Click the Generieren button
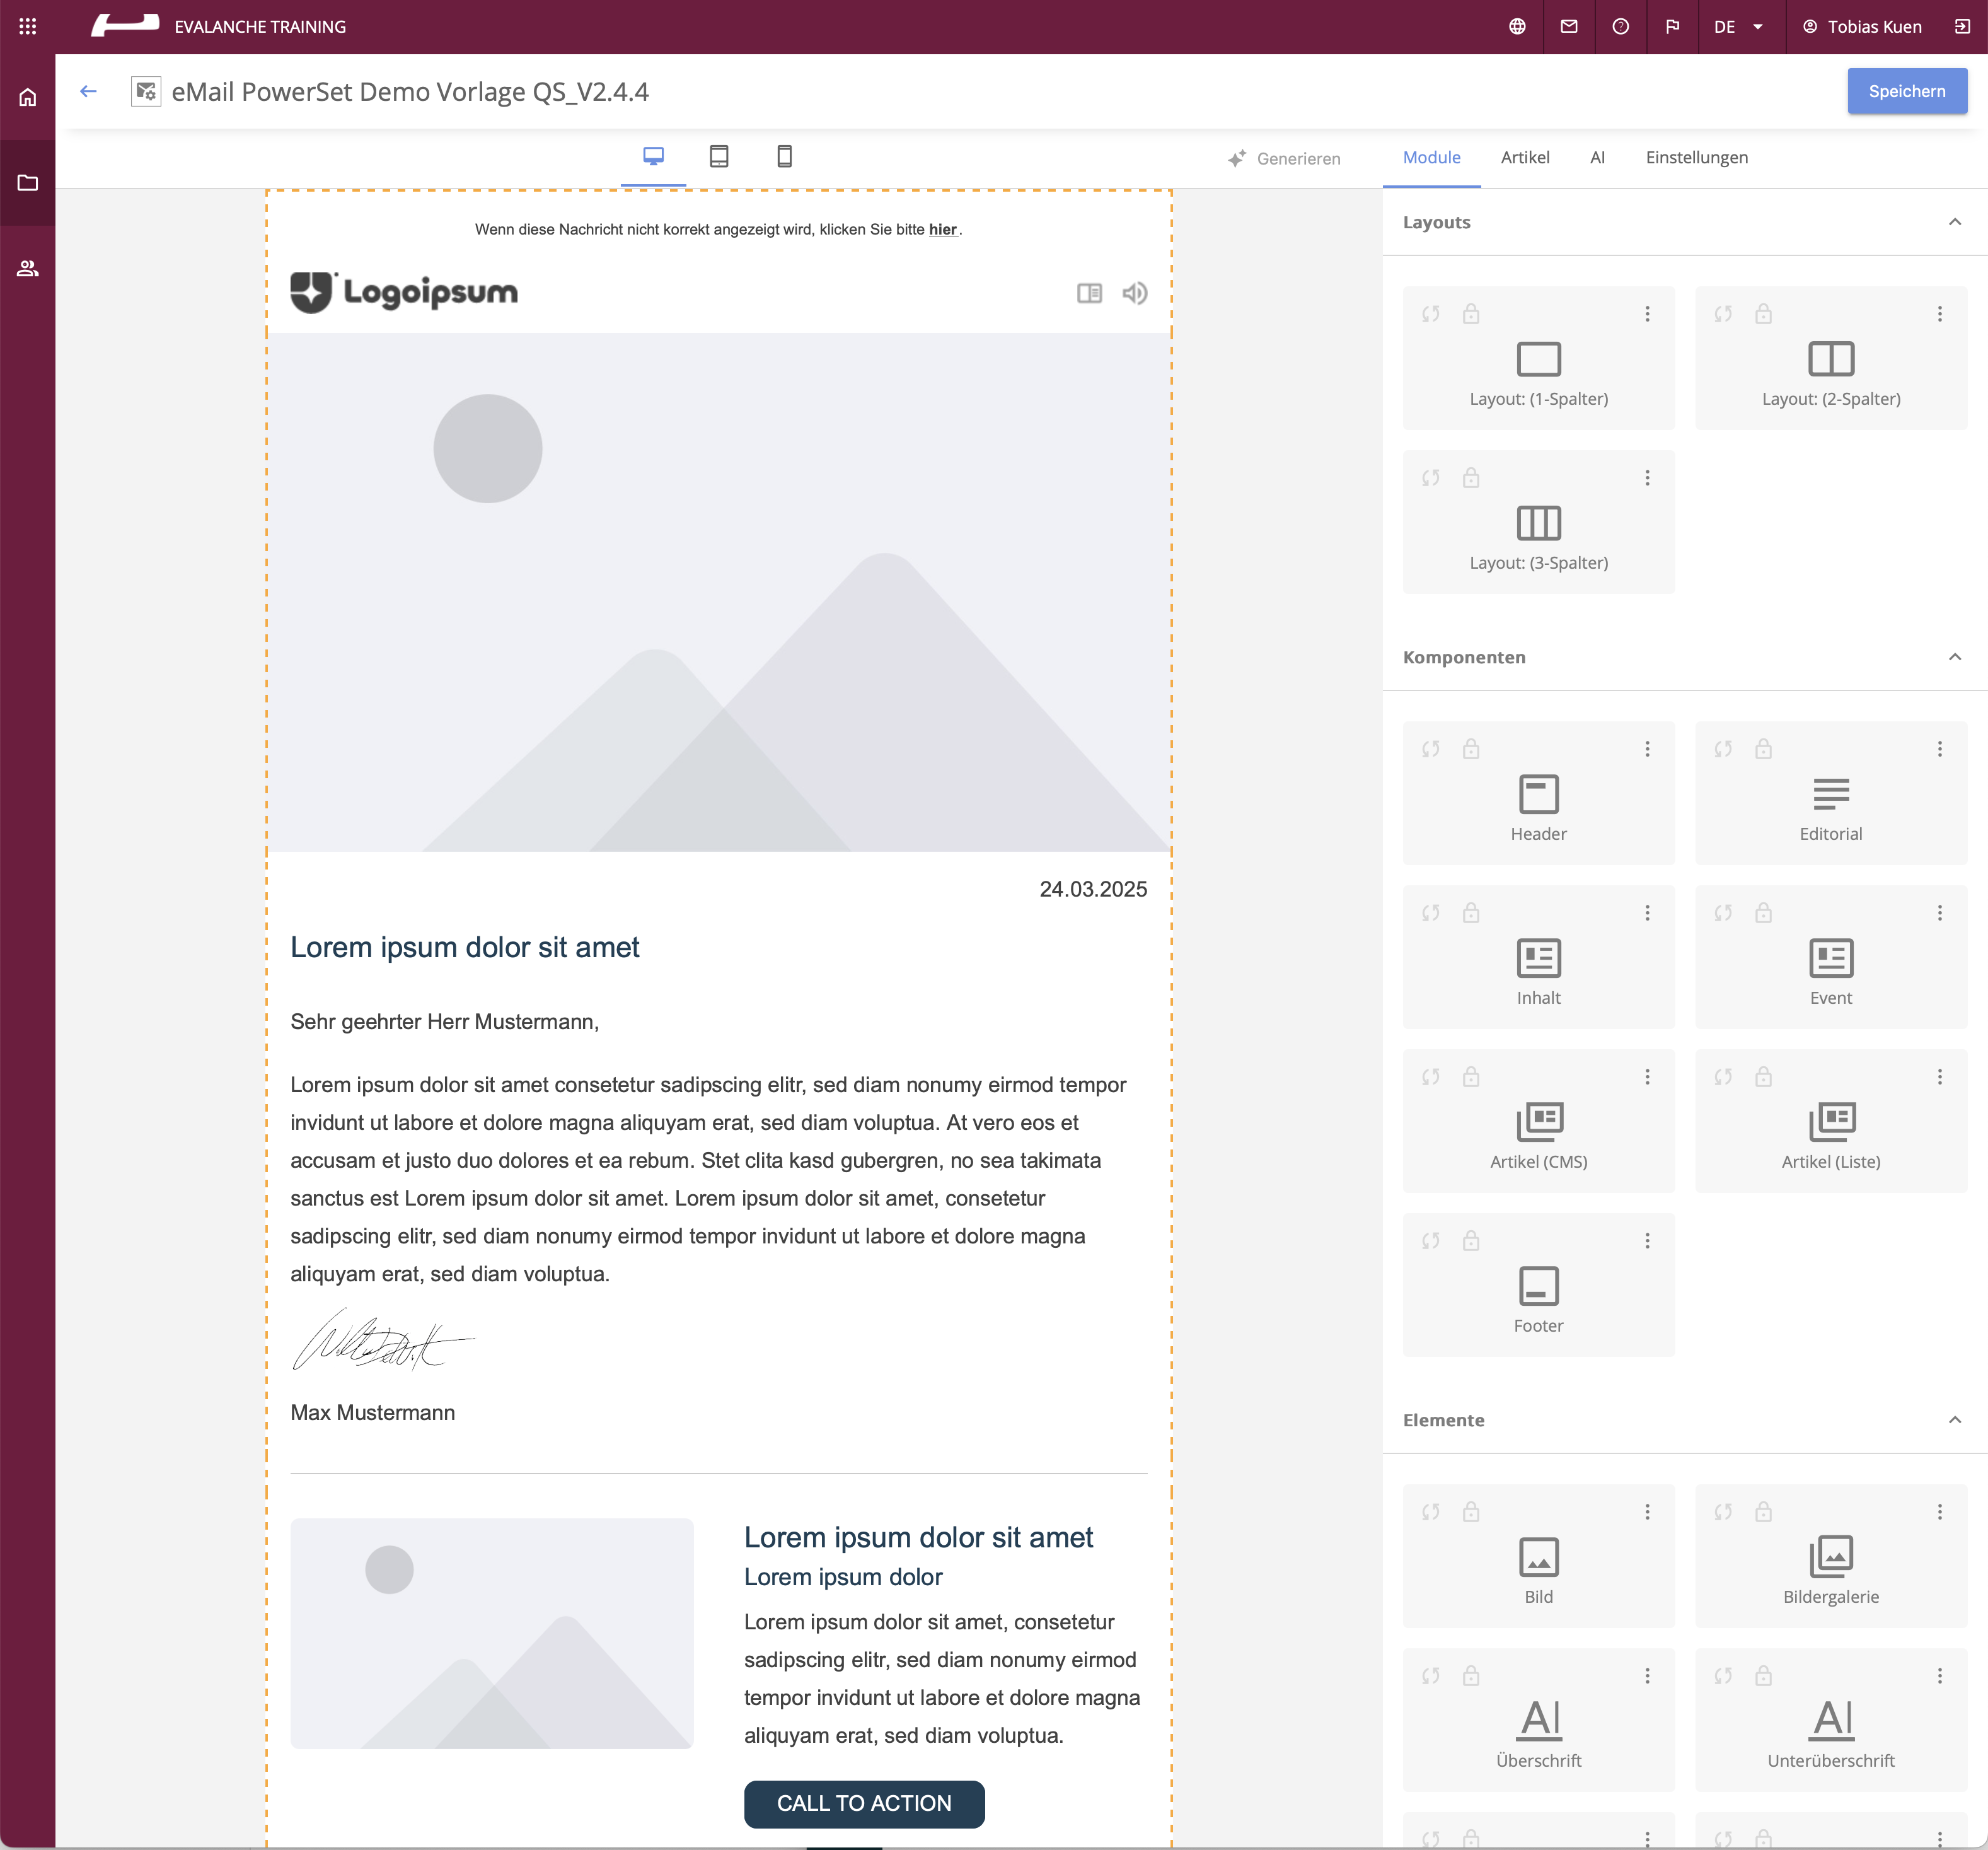This screenshot has height=1850, width=1988. click(x=1284, y=159)
